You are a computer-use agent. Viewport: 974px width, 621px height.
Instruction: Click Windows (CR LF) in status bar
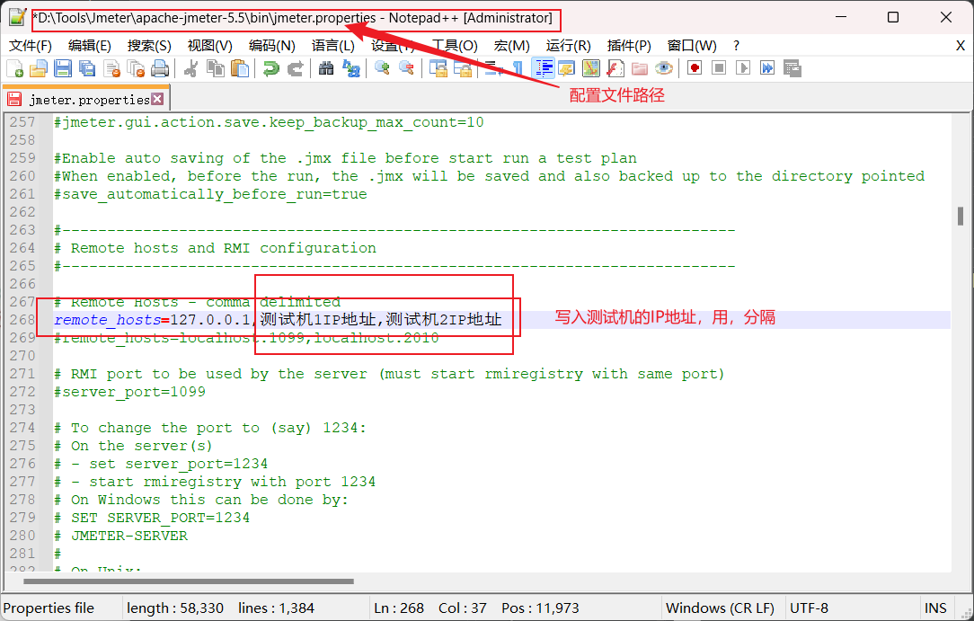[720, 608]
